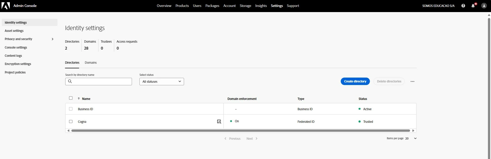The height and width of the screenshot is (159, 491).
Task: Click the page scroll up arrow
Action: click(x=489, y=15)
